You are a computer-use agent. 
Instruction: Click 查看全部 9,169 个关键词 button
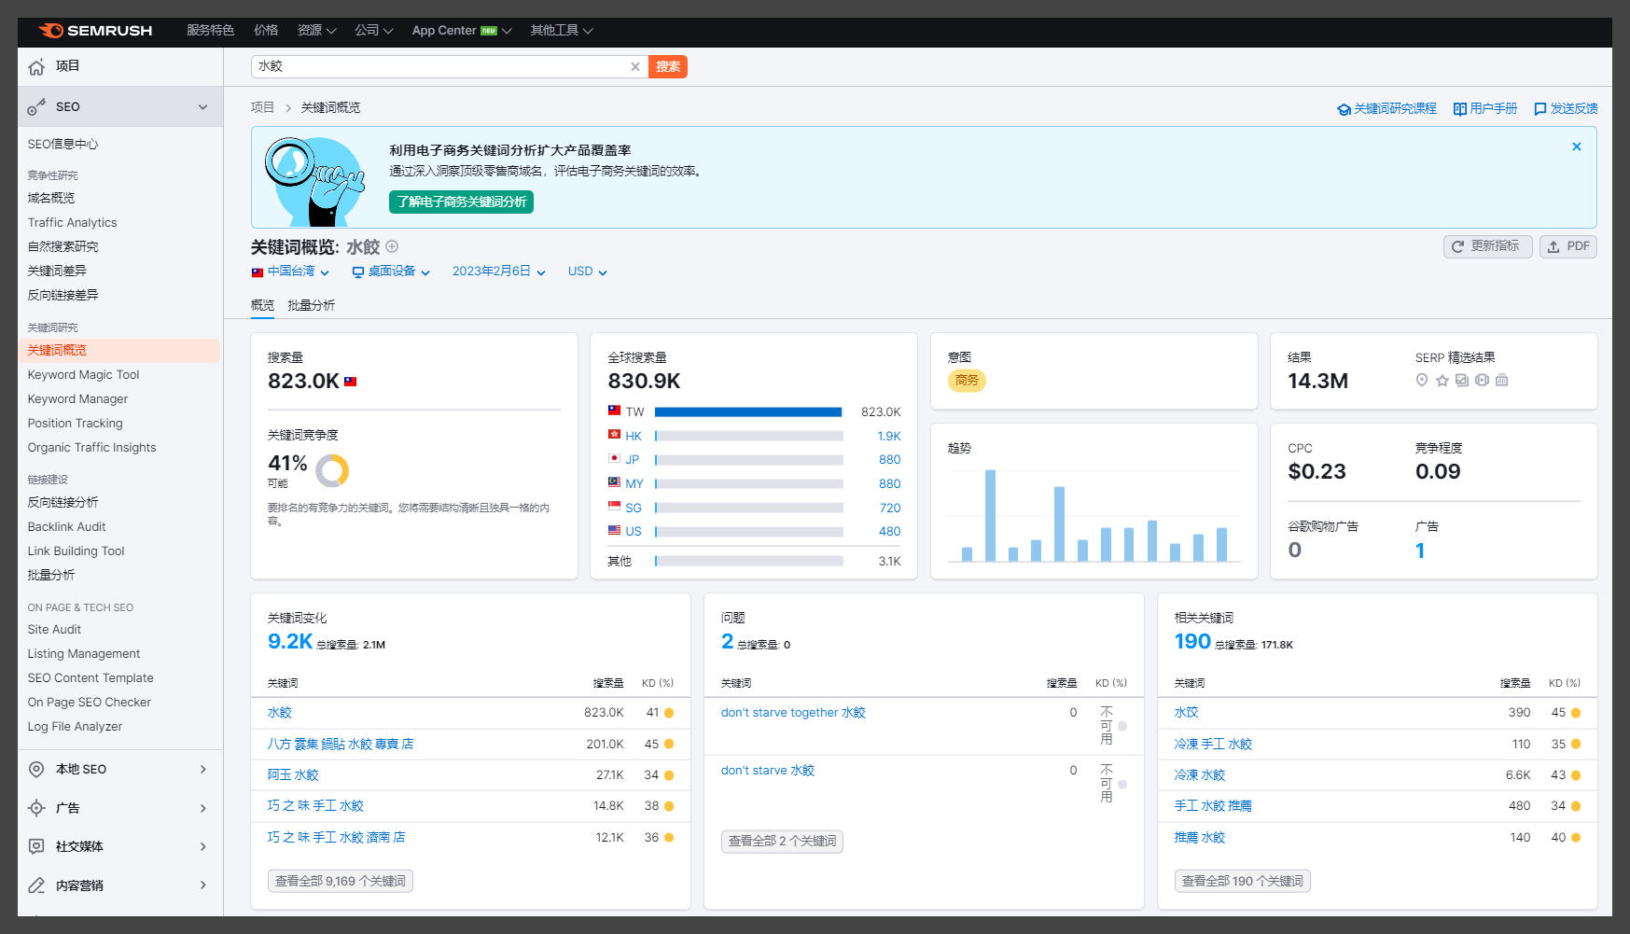(x=341, y=881)
